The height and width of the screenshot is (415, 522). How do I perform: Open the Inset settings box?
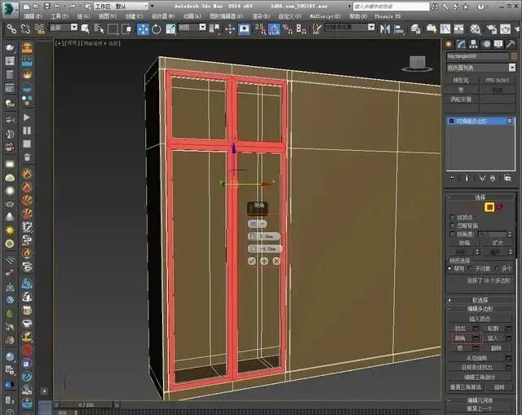point(508,338)
